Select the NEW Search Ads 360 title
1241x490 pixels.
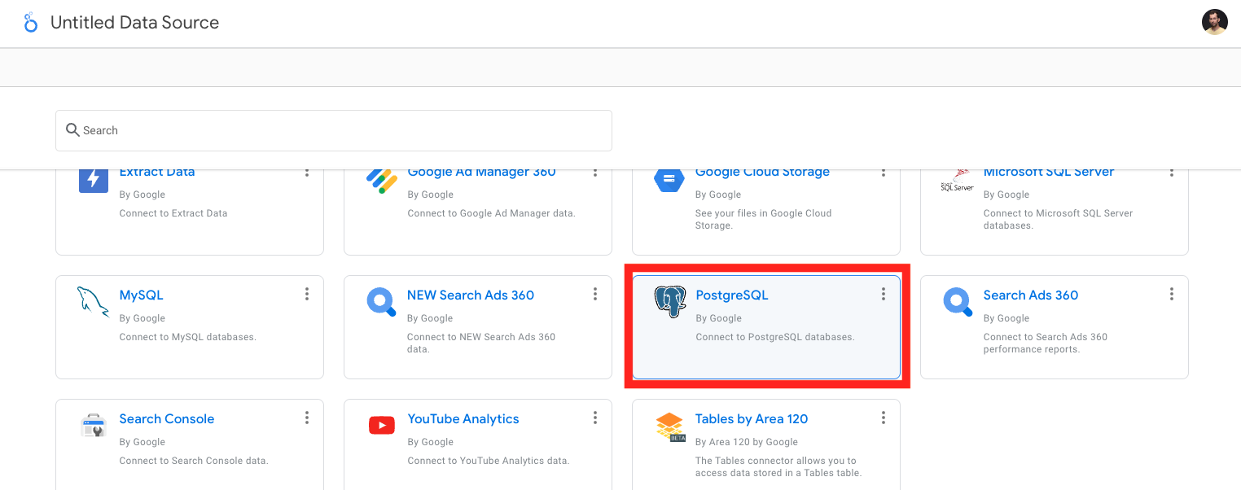point(470,295)
